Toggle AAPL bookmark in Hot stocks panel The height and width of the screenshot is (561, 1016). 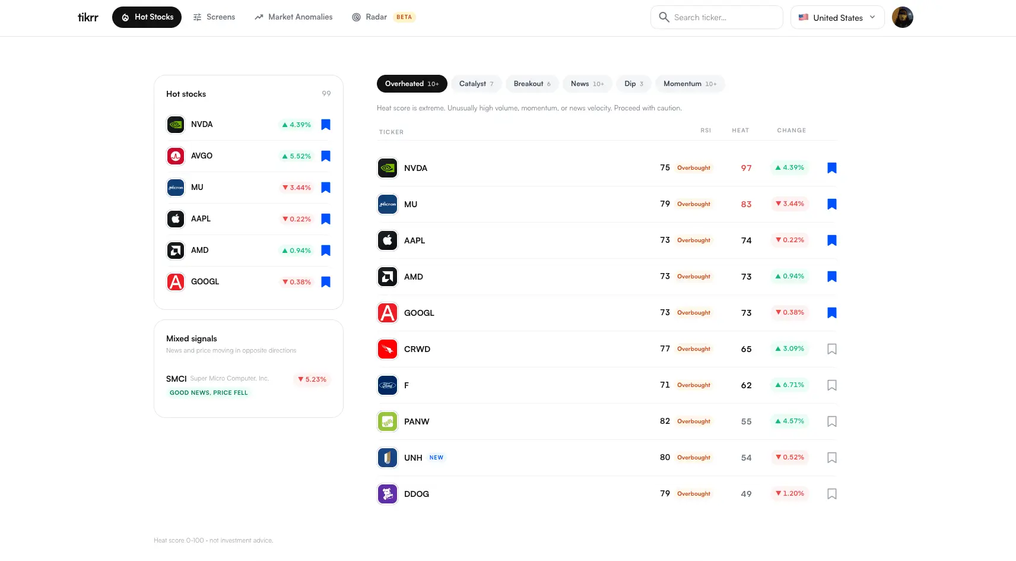click(x=326, y=219)
